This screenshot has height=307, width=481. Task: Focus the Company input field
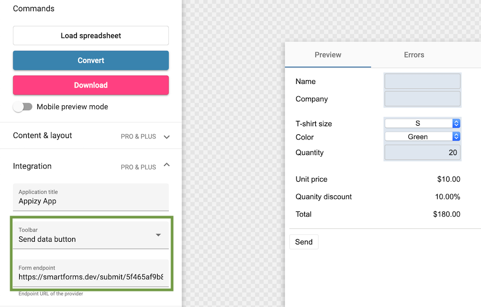click(422, 99)
